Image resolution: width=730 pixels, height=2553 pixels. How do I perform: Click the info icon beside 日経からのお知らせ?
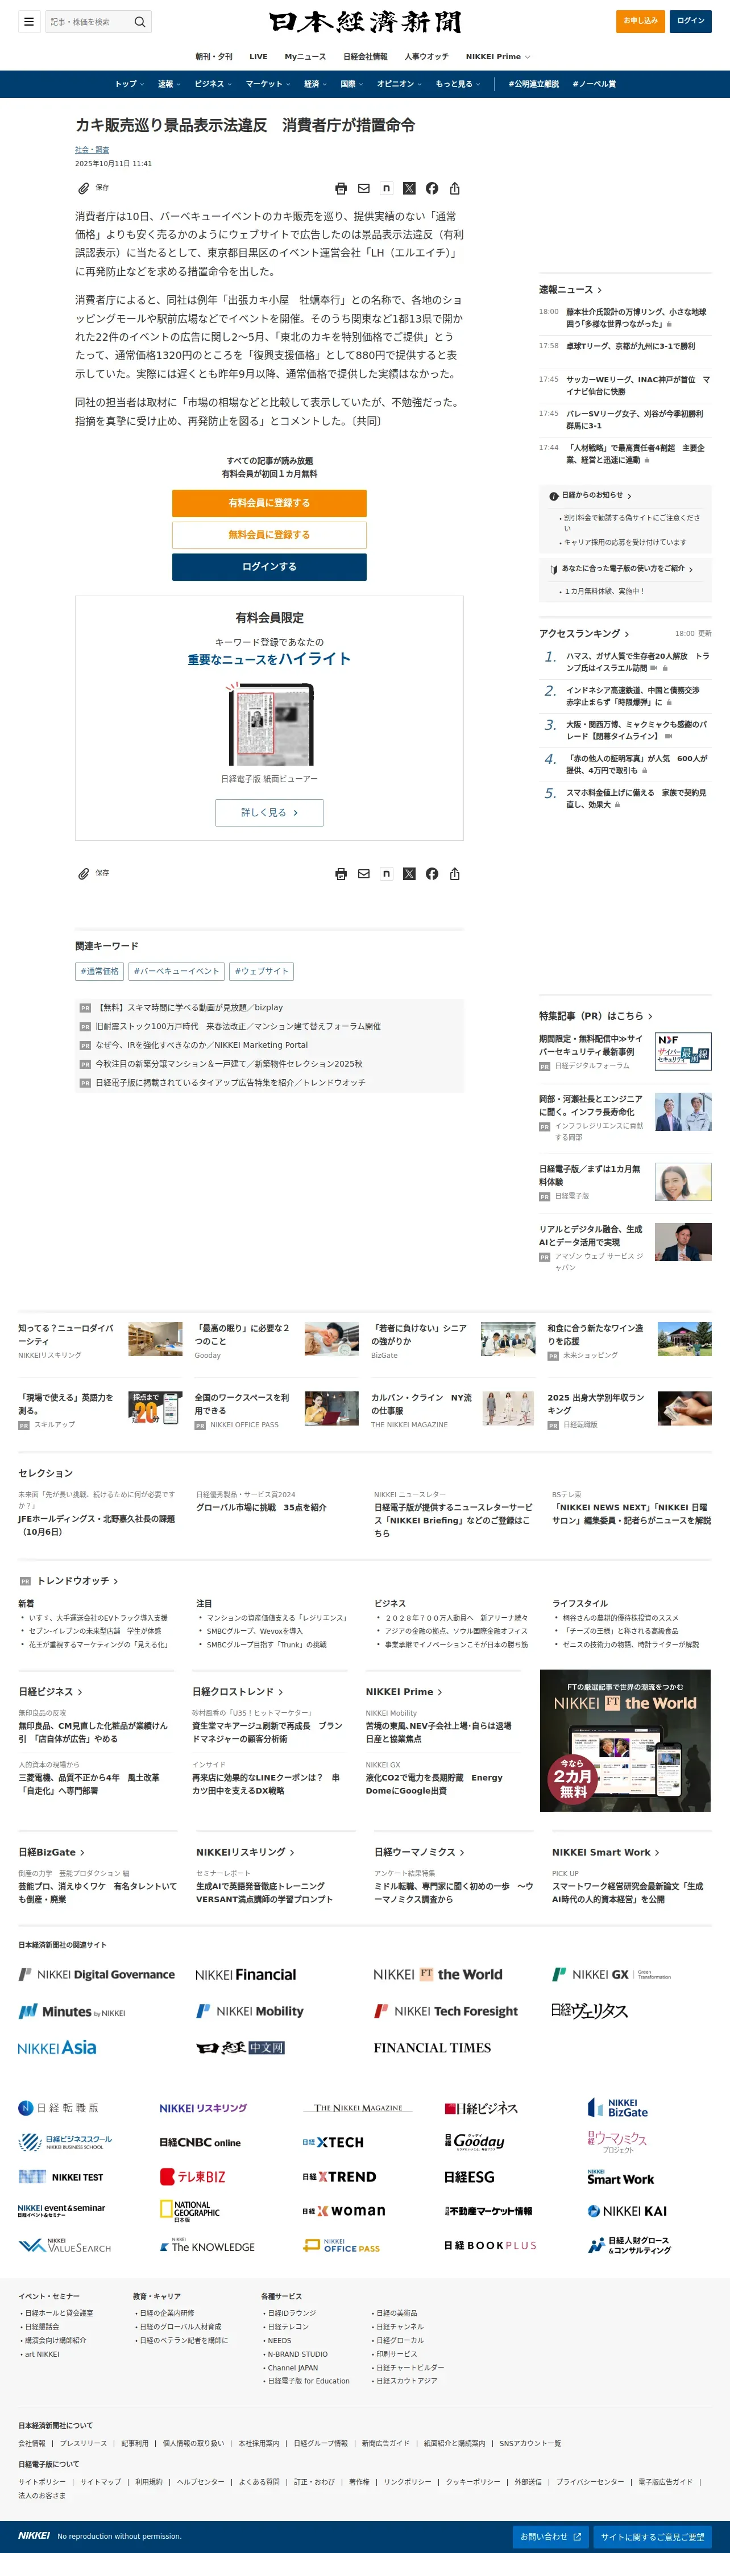coord(554,495)
